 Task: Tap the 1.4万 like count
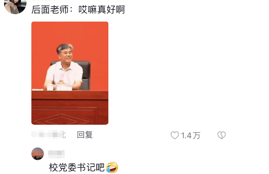pyautogui.click(x=191, y=136)
